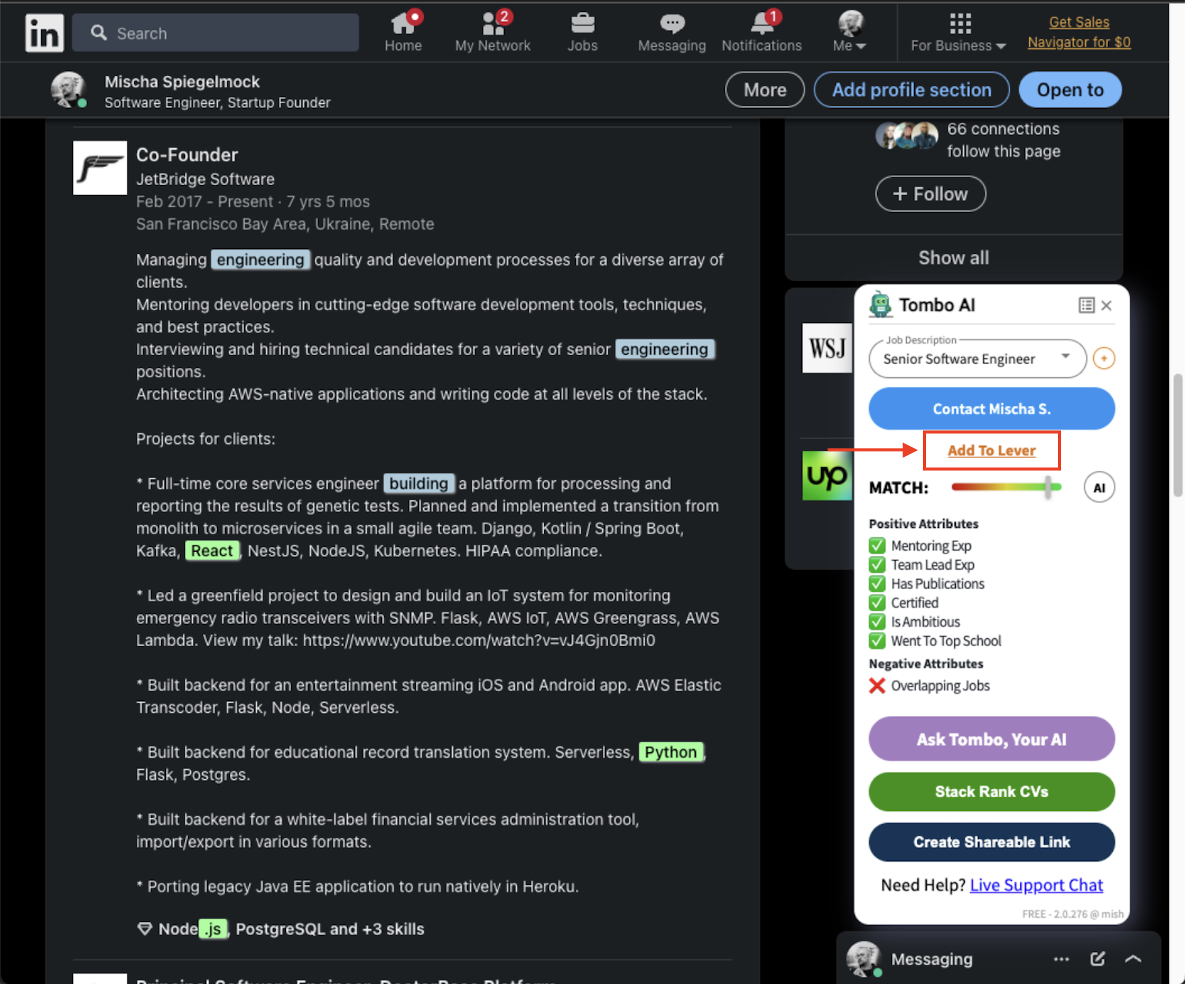Click the highlighted Python keyword
This screenshot has width=1185, height=984.
coord(671,752)
